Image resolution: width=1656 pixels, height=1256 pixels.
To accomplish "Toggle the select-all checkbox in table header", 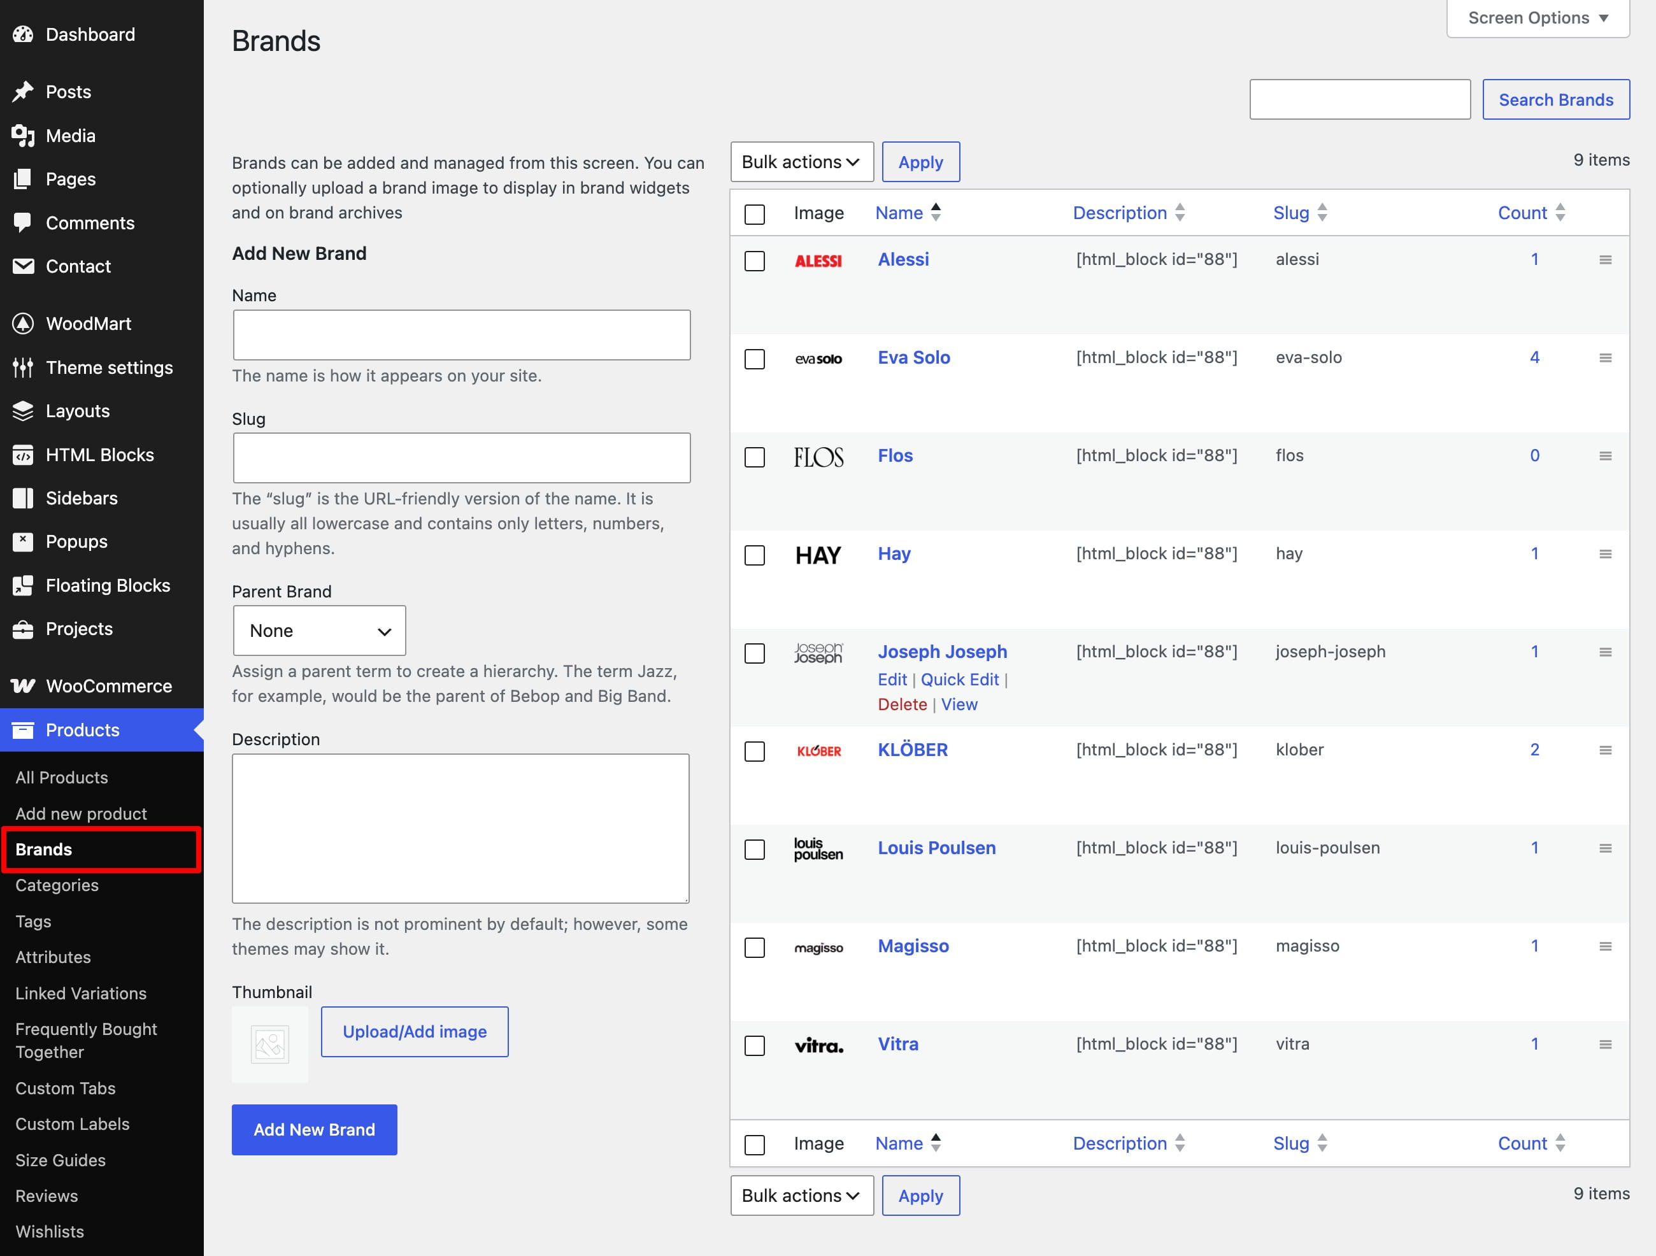I will click(x=755, y=214).
